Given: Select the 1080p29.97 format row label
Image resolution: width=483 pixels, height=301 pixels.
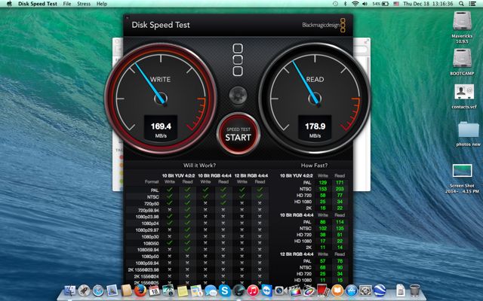Looking at the screenshot, I should click(147, 230).
